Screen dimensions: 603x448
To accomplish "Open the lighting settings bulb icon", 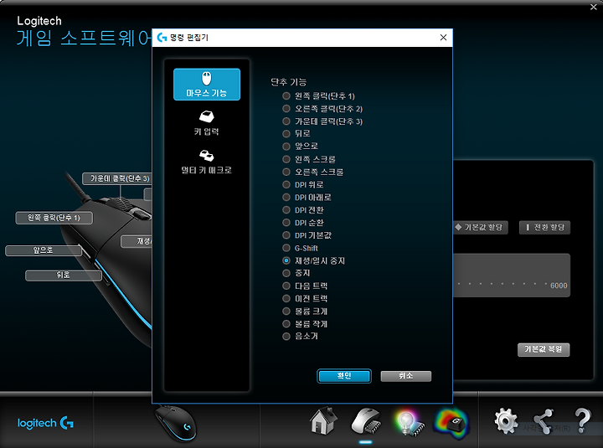I will [x=409, y=423].
